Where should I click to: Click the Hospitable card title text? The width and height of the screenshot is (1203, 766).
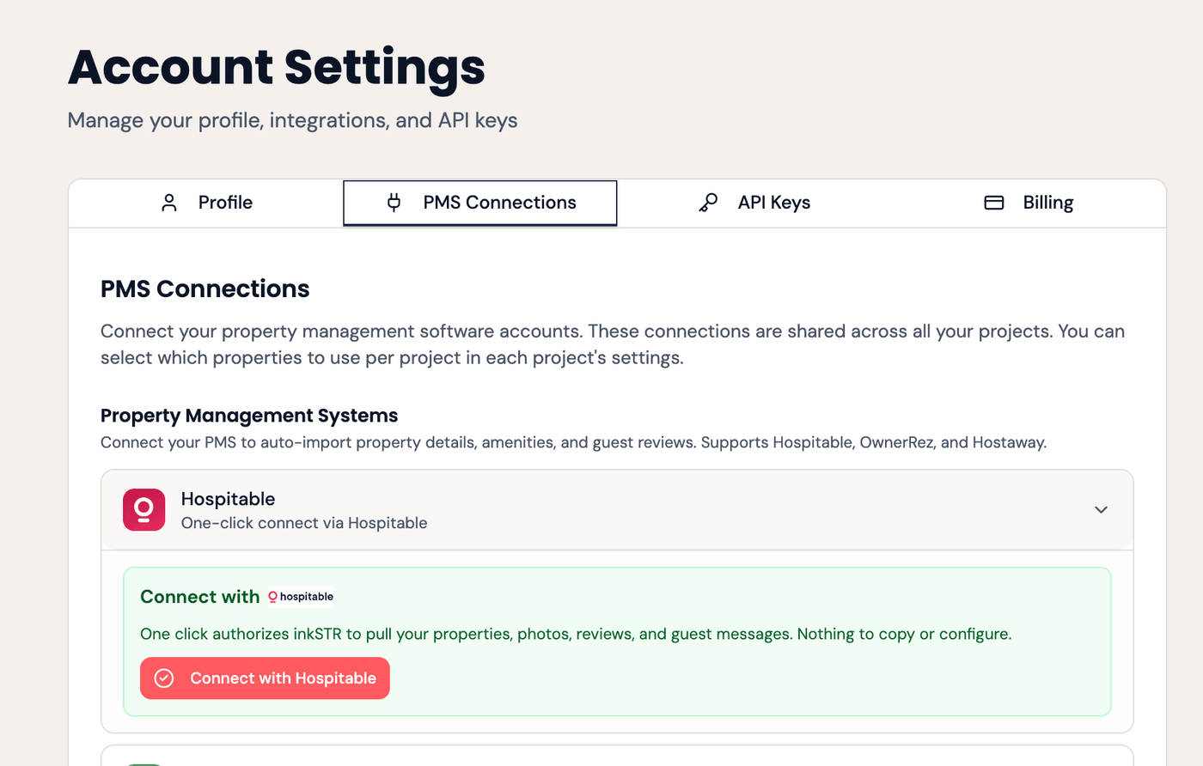click(x=228, y=499)
